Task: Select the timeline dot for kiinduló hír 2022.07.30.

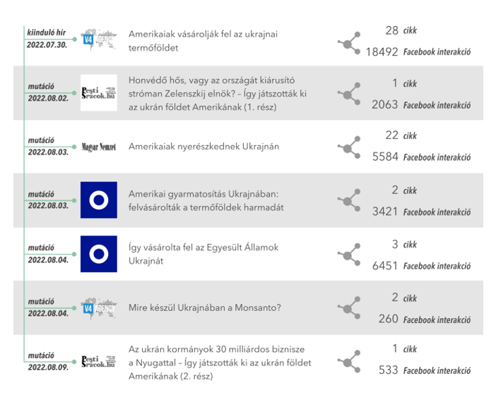Action: pyautogui.click(x=74, y=39)
